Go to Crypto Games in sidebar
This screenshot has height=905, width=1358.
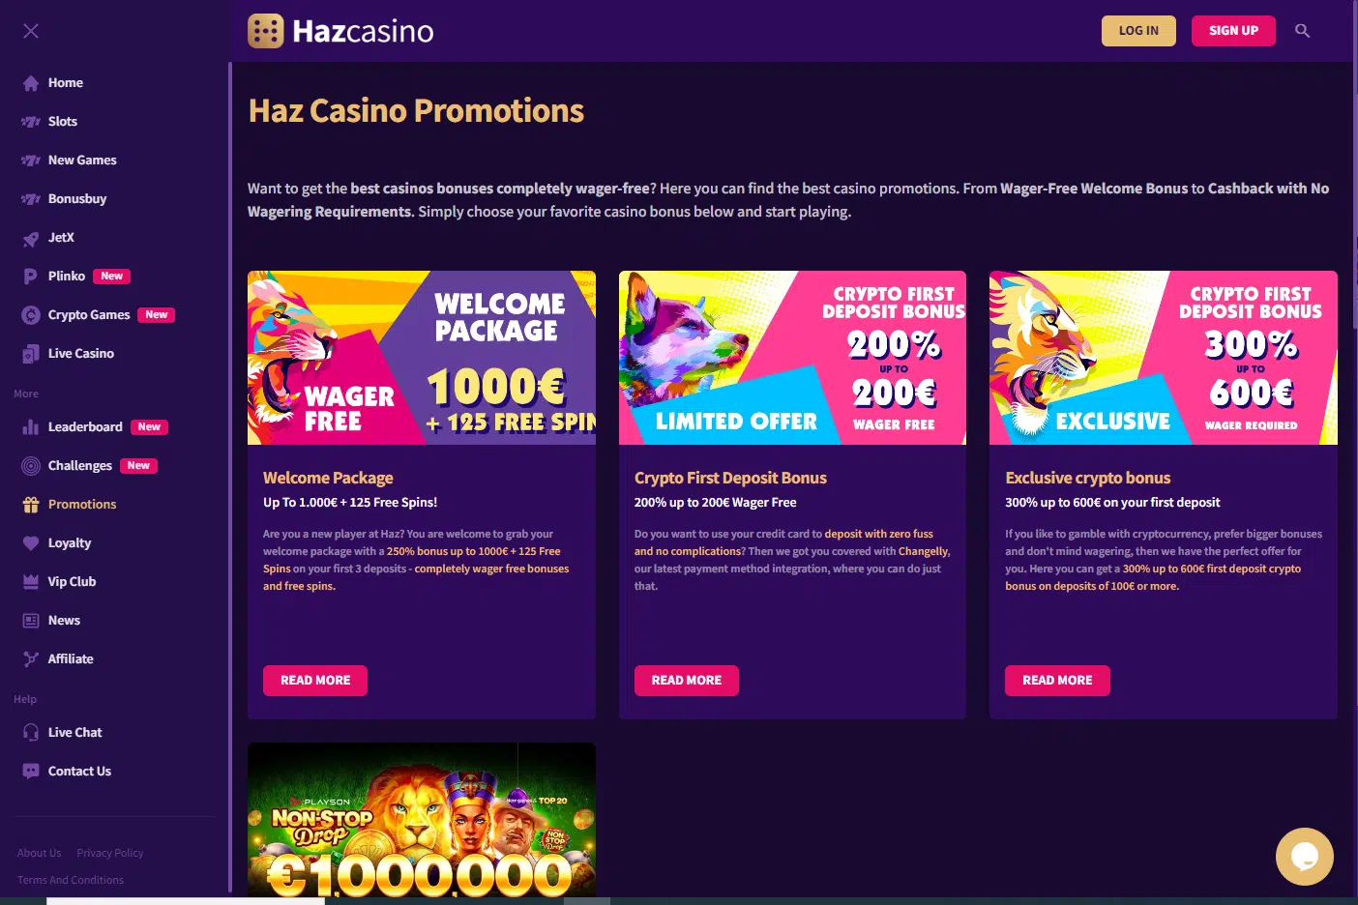coord(89,315)
